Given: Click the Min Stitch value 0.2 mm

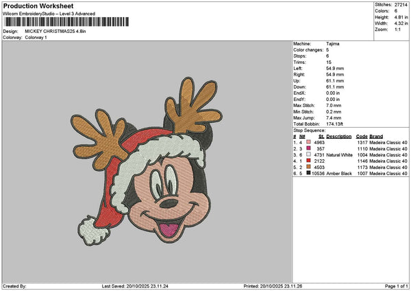Looking at the screenshot, I should 334,112.
